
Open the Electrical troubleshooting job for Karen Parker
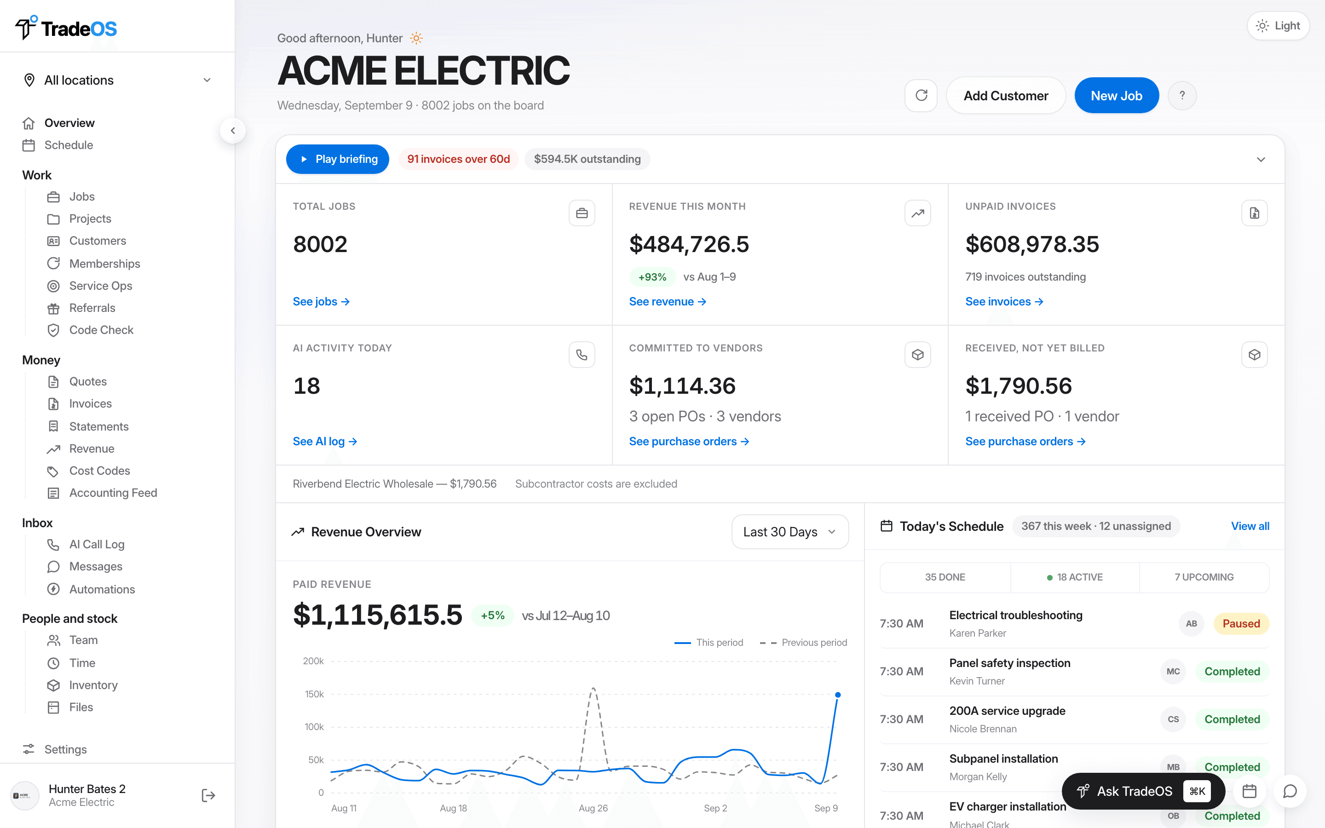click(1074, 624)
